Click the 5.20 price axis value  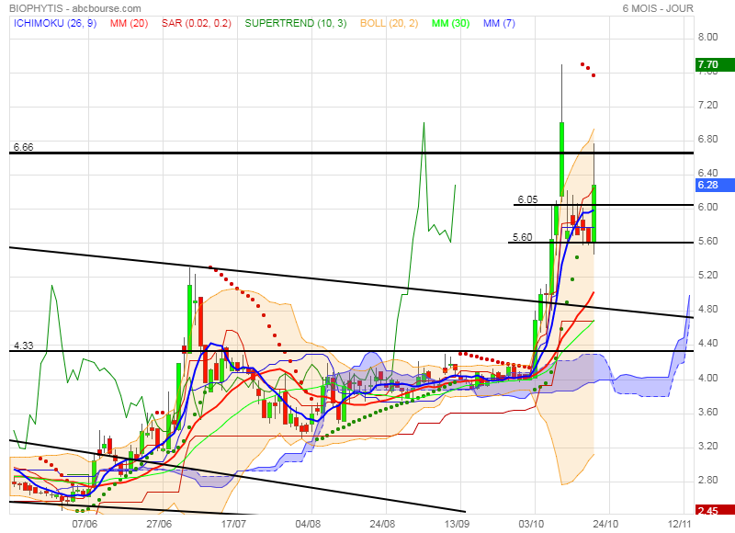coord(707,275)
